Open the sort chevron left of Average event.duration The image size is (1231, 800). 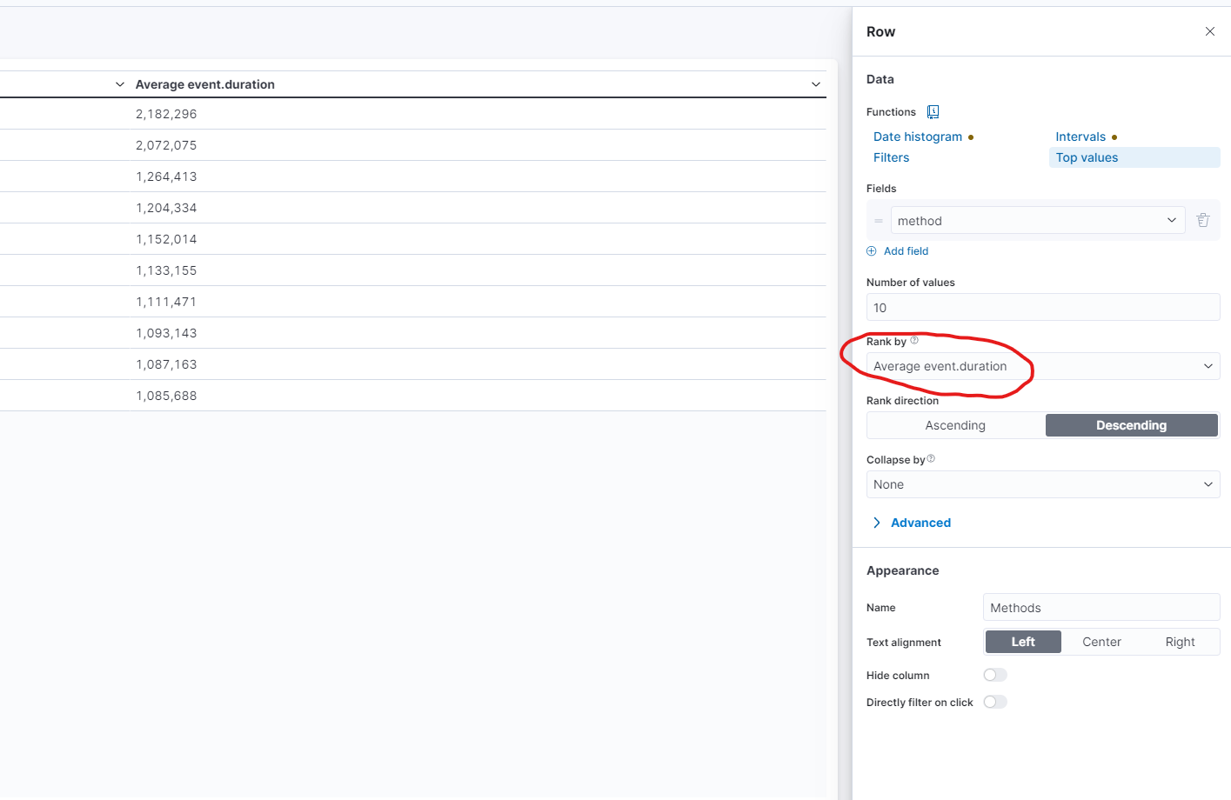coord(120,83)
